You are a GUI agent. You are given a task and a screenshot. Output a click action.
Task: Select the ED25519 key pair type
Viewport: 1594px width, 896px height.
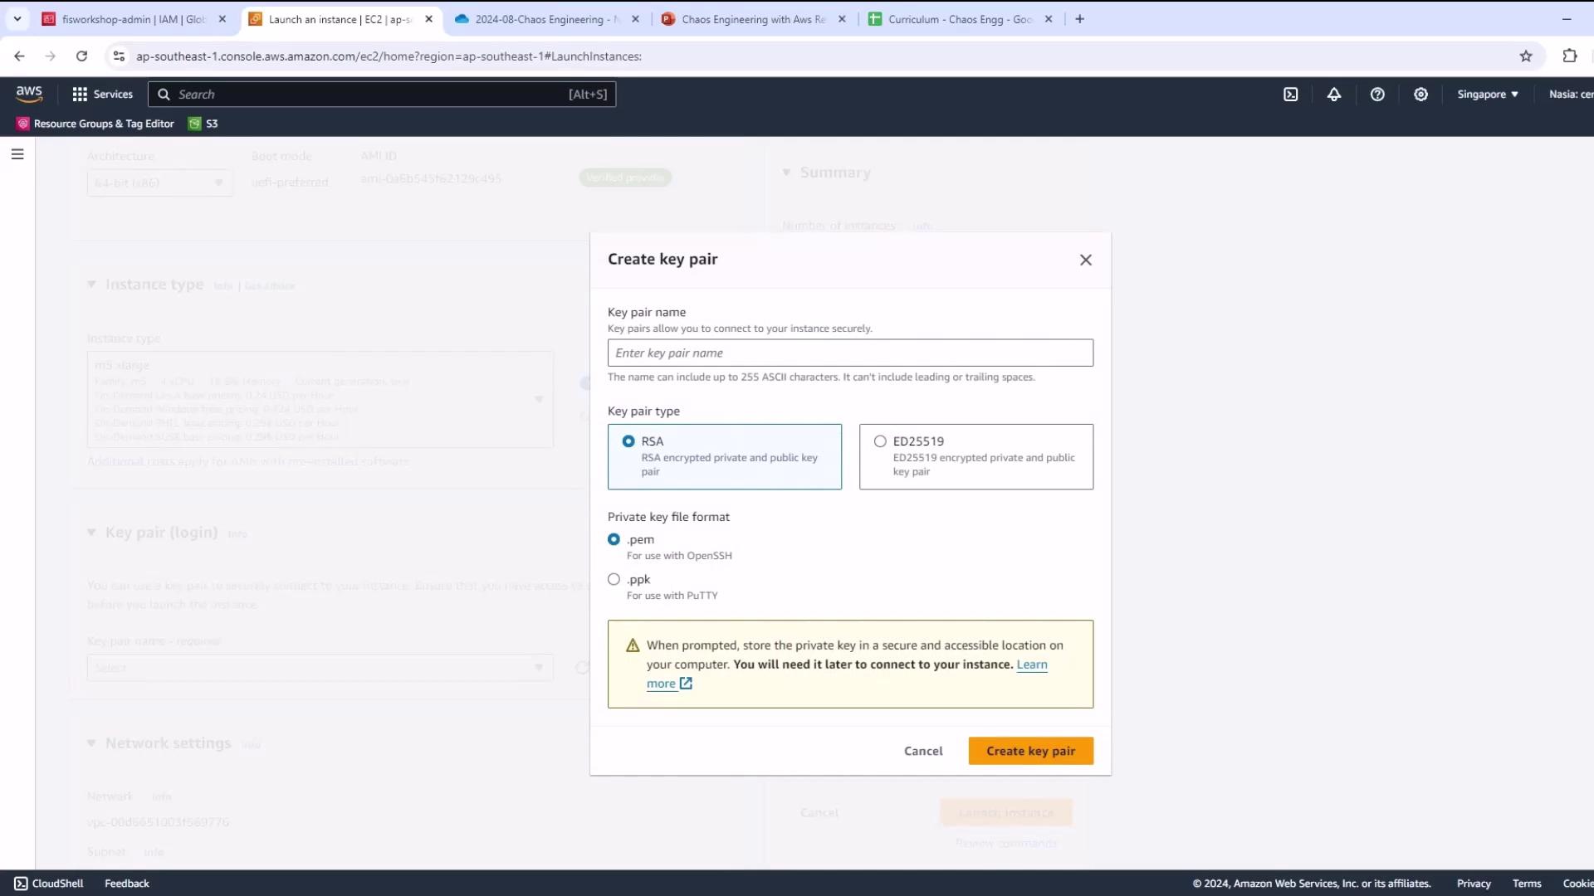[880, 441]
